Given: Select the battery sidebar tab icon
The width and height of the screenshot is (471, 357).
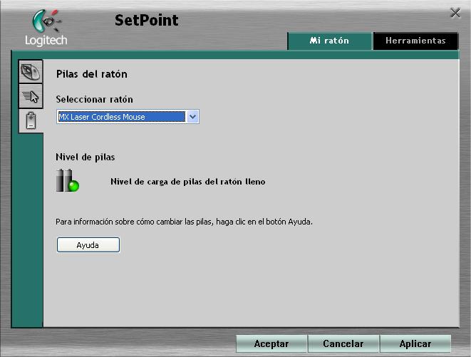Looking at the screenshot, I should [x=31, y=120].
